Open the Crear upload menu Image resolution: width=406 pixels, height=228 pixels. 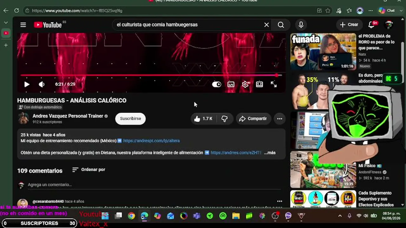(x=349, y=25)
